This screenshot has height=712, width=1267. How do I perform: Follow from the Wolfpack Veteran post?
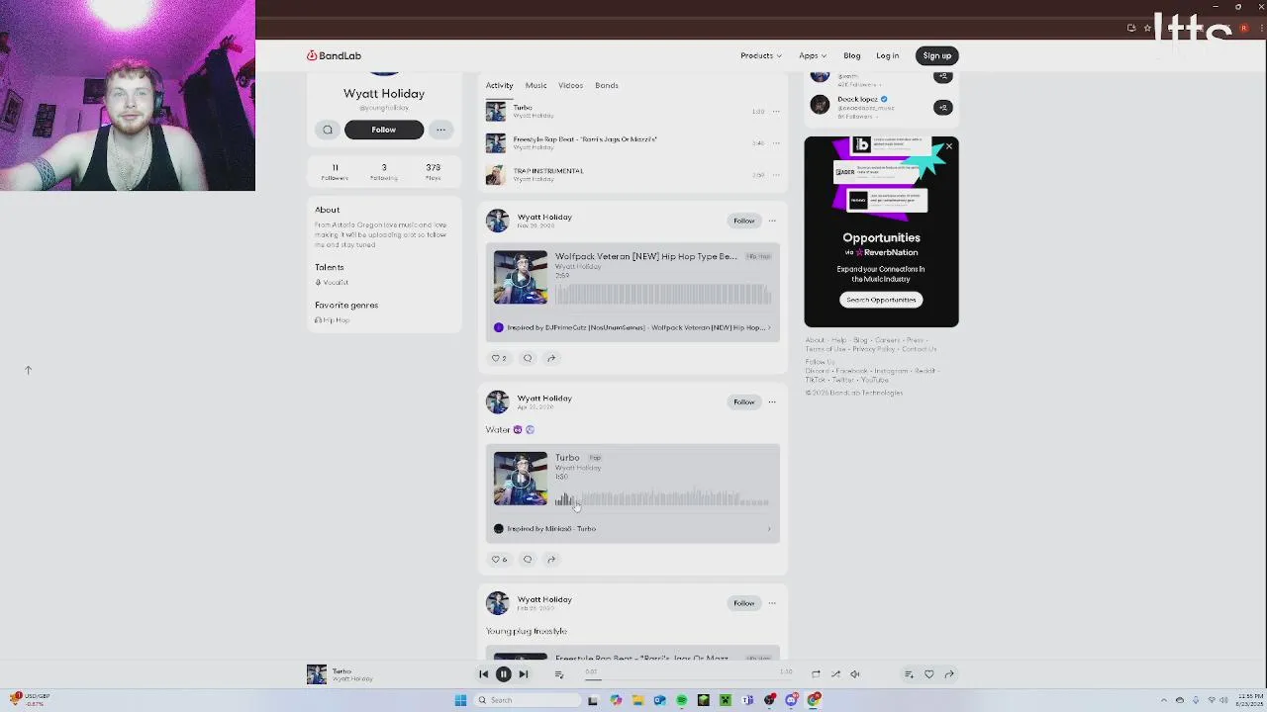[x=743, y=221]
